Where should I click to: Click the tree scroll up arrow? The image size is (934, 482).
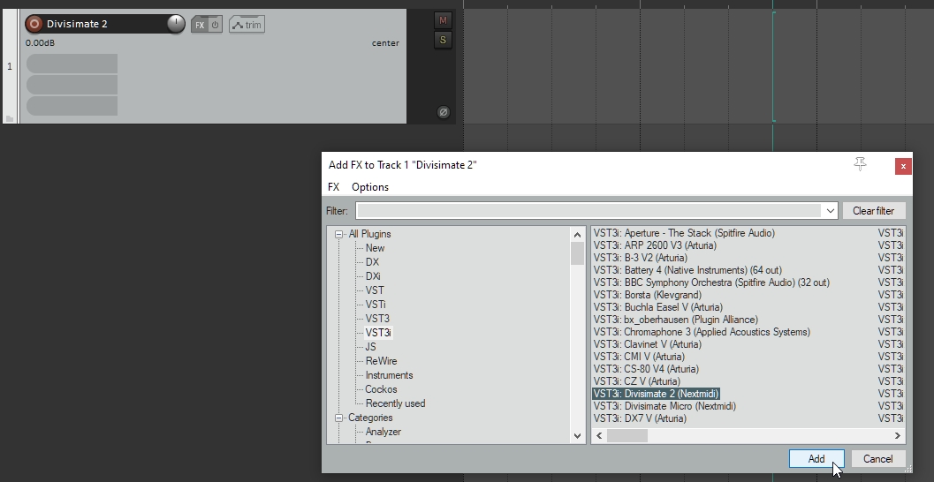pyautogui.click(x=577, y=235)
